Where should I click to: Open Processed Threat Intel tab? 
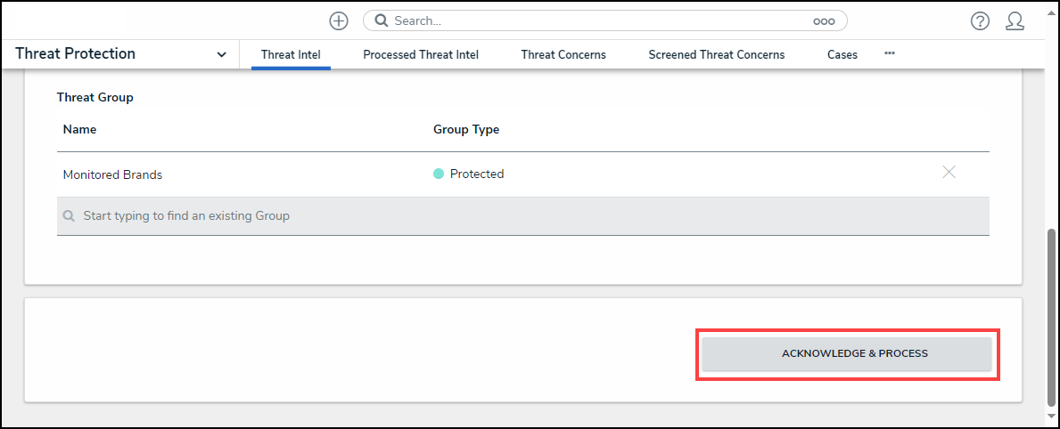click(421, 54)
